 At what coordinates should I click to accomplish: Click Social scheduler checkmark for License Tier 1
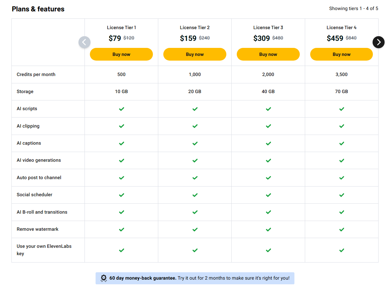[121, 195]
